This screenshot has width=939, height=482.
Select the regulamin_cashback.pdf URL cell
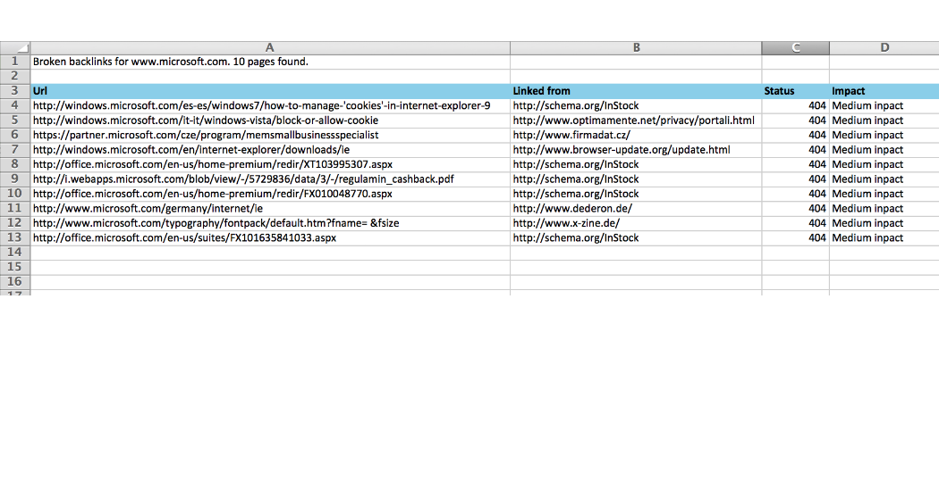270,179
